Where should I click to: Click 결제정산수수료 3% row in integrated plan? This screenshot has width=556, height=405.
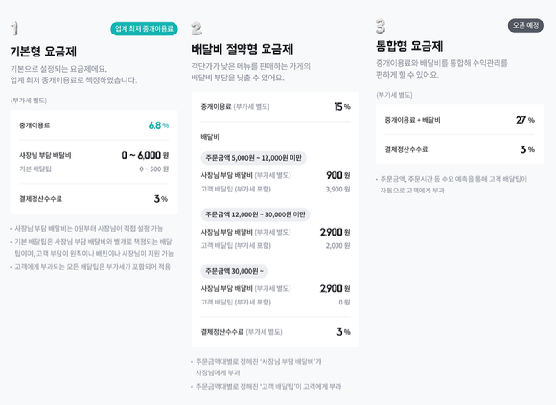(x=459, y=149)
